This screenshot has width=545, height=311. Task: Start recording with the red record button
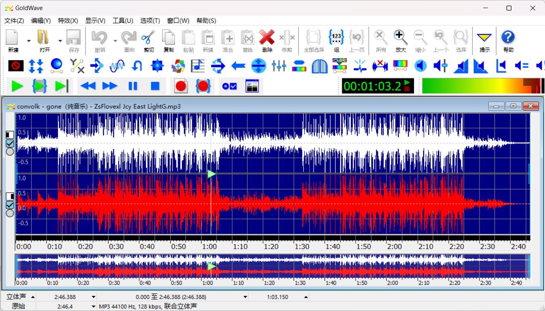pyautogui.click(x=181, y=86)
